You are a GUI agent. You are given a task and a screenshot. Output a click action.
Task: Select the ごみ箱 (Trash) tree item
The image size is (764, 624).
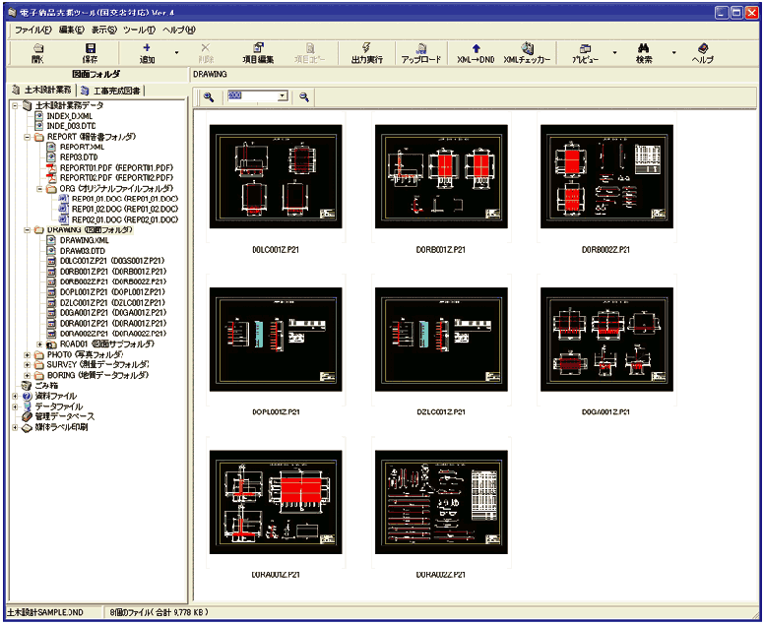(x=45, y=386)
